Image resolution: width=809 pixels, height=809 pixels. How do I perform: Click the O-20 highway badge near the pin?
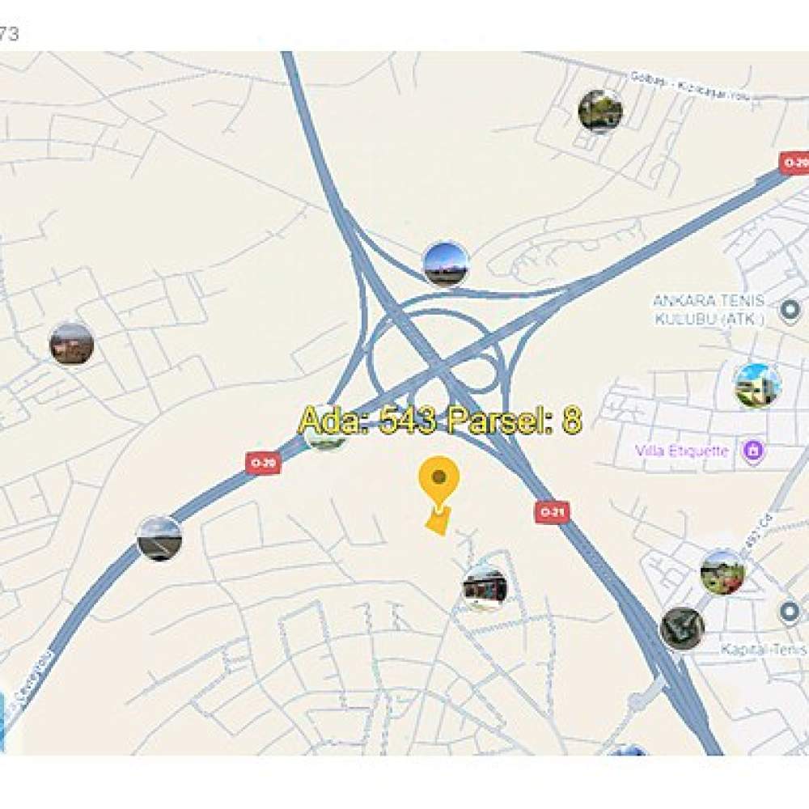click(x=263, y=463)
